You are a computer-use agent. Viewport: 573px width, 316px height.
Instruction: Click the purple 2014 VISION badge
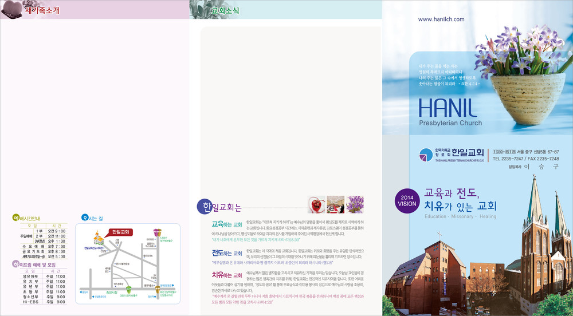[407, 200]
